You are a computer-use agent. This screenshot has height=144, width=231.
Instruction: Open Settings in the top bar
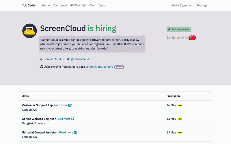coord(202,5)
